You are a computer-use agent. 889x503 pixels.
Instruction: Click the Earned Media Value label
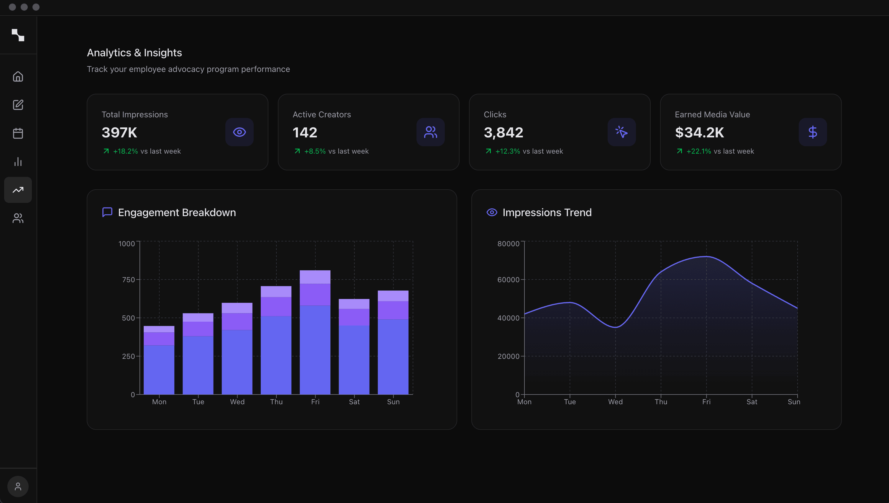[712, 114]
